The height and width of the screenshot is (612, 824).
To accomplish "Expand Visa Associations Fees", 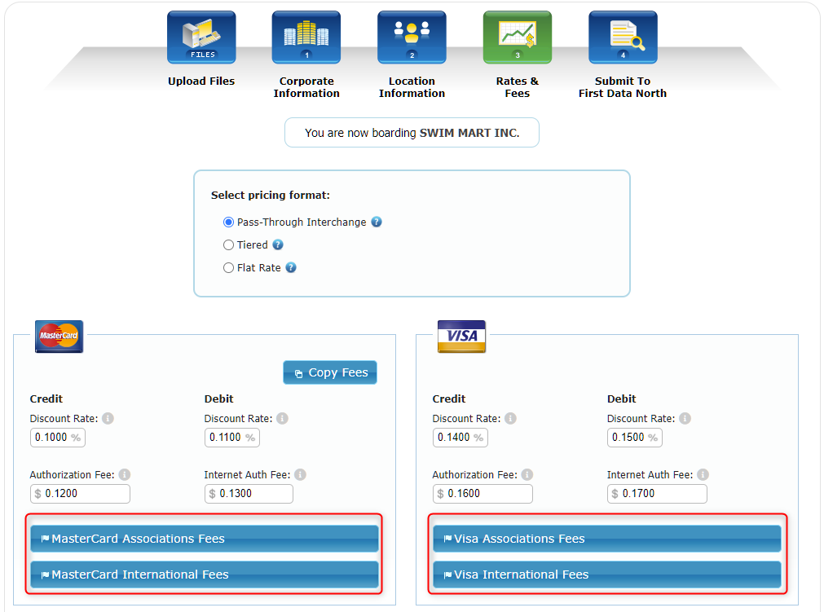I will pos(607,539).
